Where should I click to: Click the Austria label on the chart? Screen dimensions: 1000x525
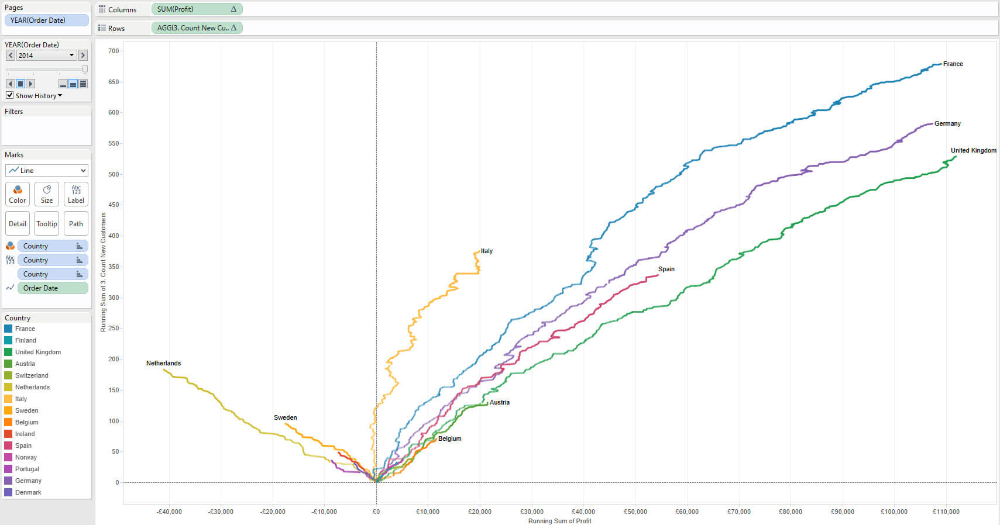(x=500, y=402)
